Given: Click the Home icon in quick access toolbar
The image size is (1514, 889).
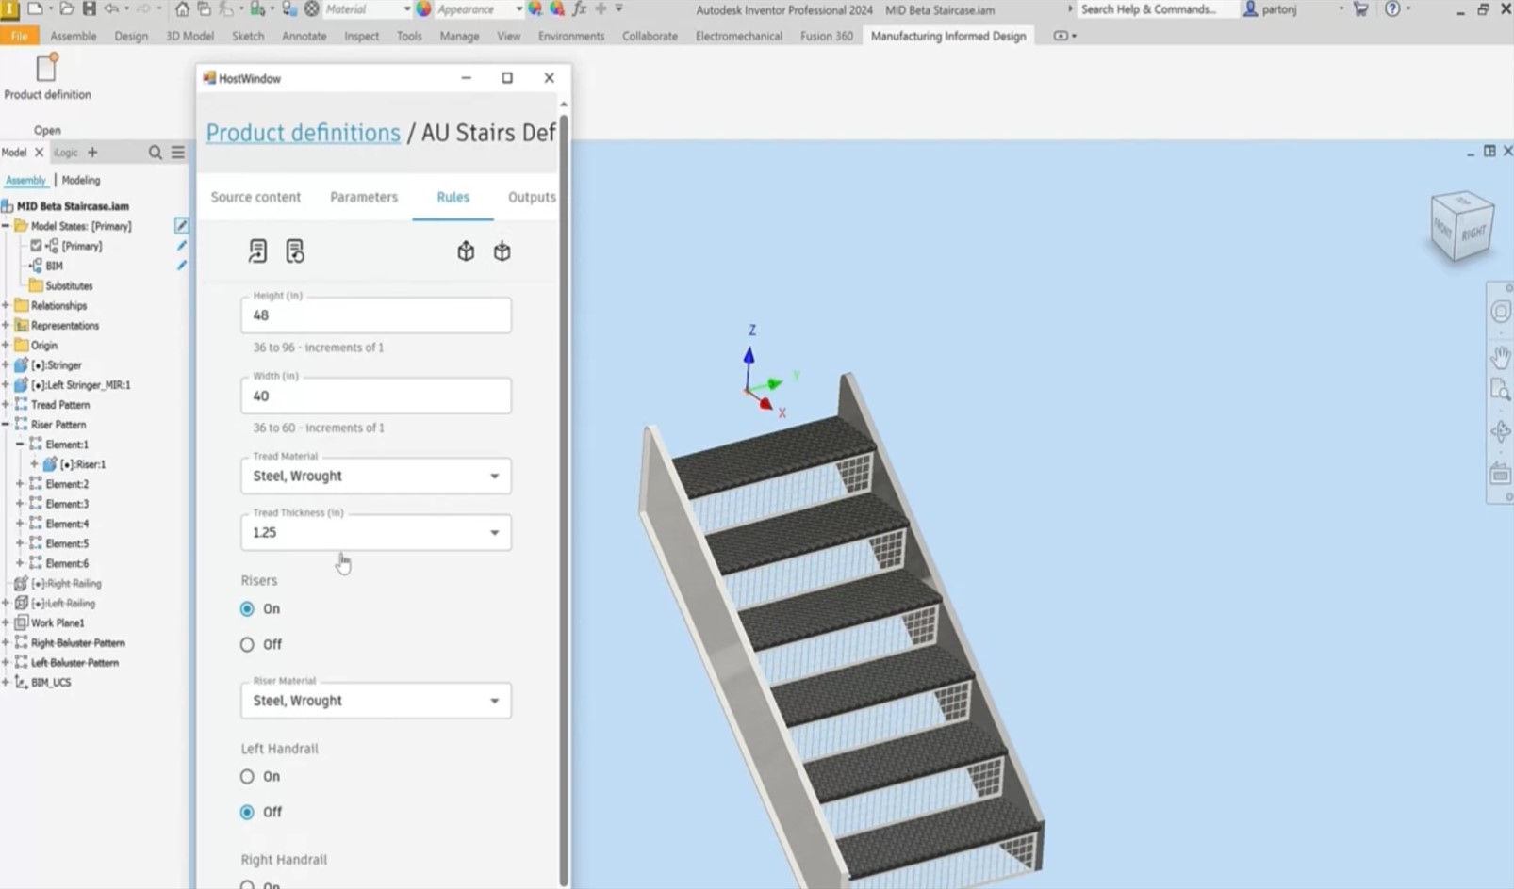Looking at the screenshot, I should pos(182,9).
